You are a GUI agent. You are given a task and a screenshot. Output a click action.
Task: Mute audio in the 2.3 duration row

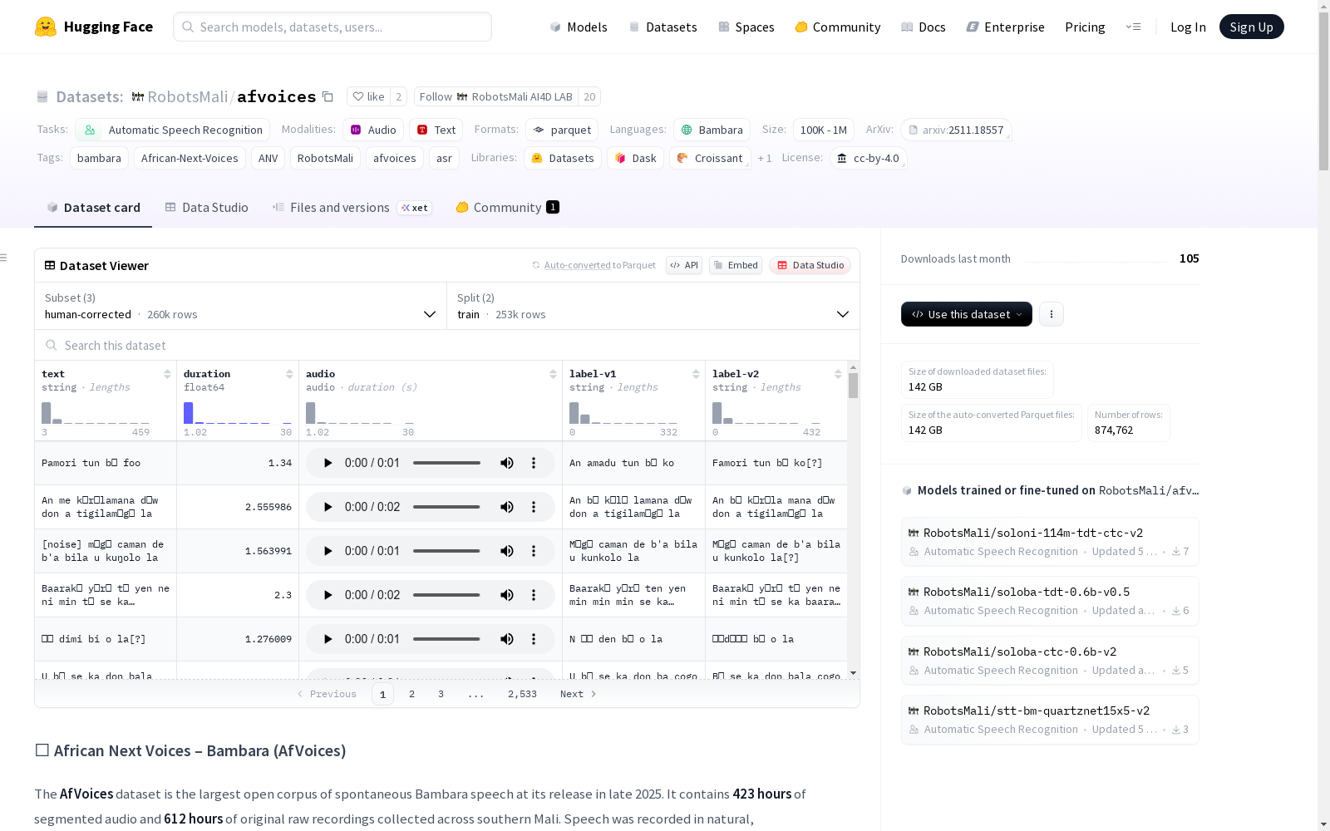coord(506,595)
